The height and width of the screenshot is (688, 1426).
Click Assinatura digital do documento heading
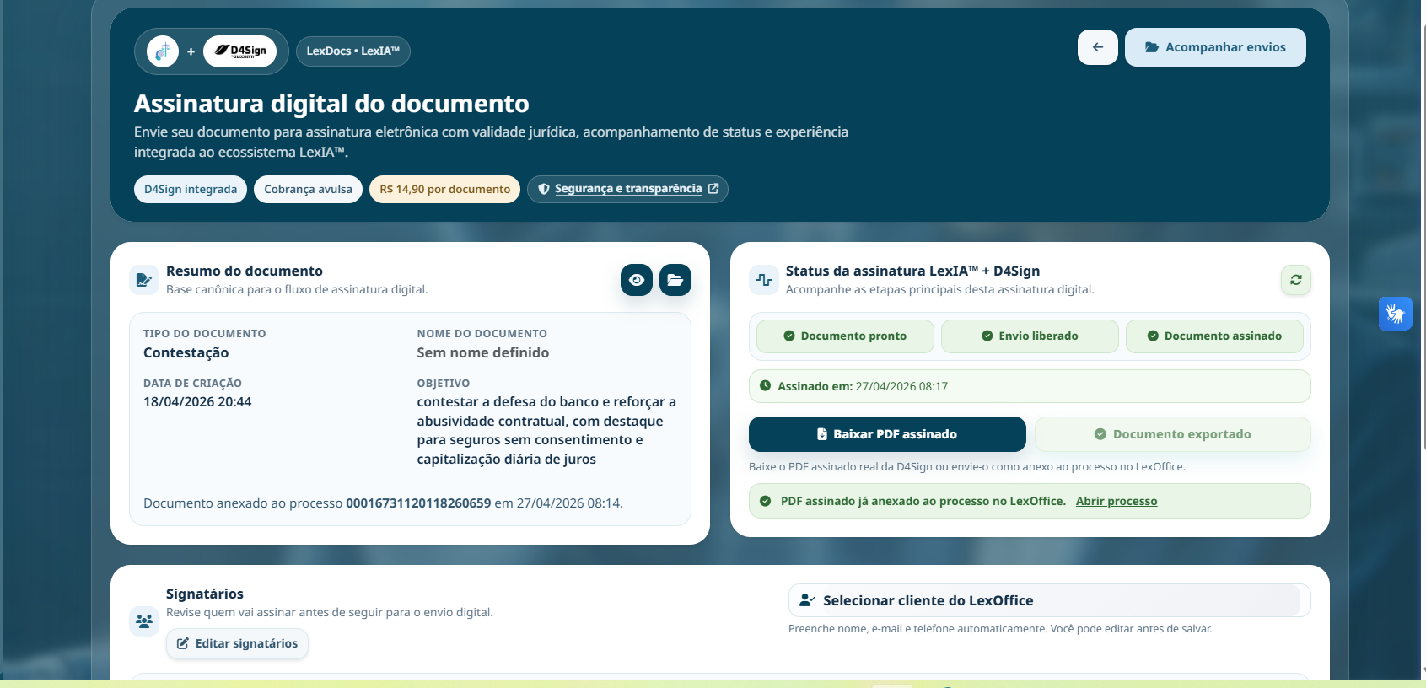(331, 104)
